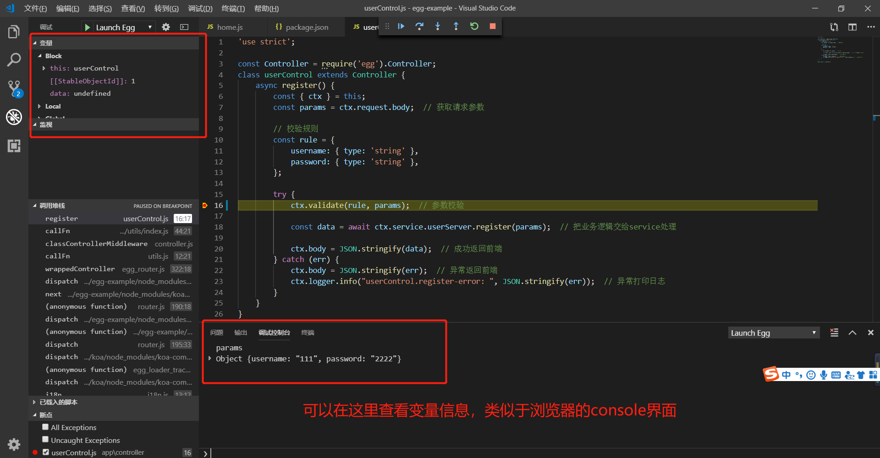
Task: Expand the params Object in debug console
Action: click(209, 359)
